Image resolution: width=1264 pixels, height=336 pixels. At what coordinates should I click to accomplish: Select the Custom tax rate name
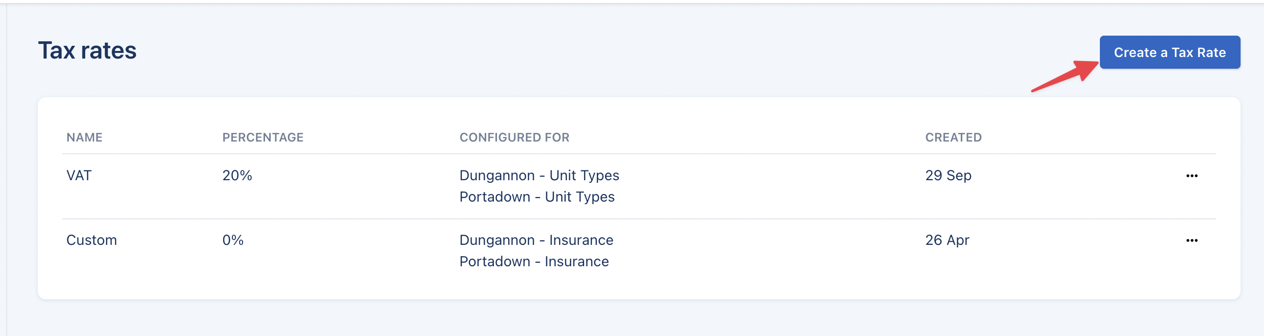tap(92, 240)
